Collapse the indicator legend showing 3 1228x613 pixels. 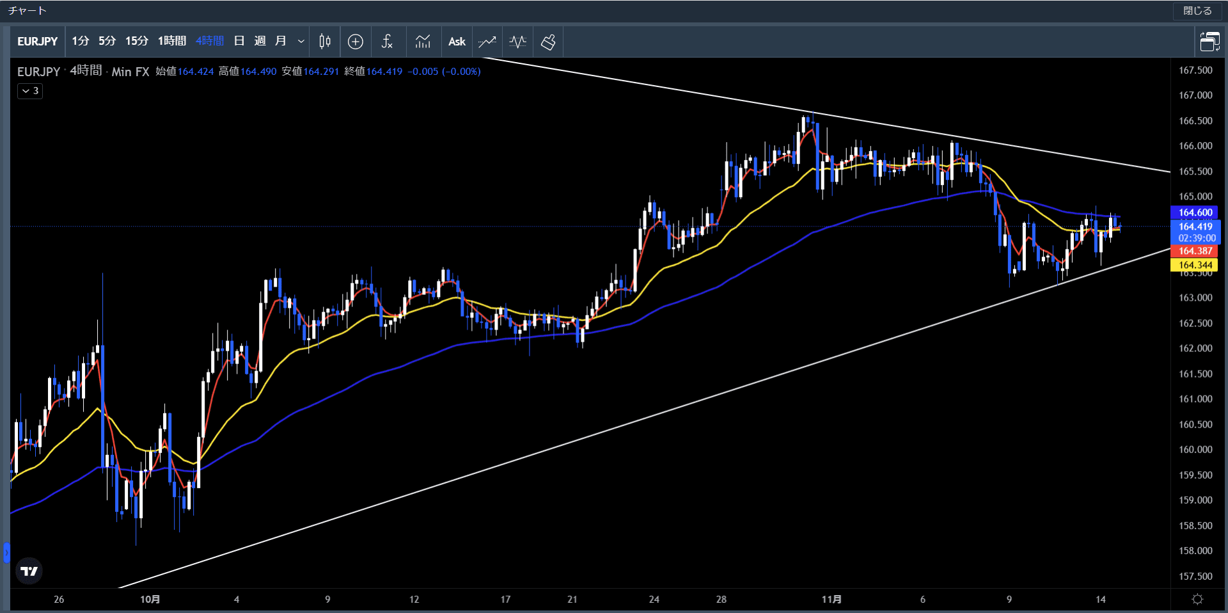click(x=30, y=91)
